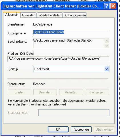Open the Wiederherstellen tab
The width and height of the screenshot is (120, 137).
[50, 15]
